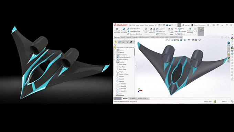Open the PropertyManager tab icon

pyautogui.click(x=119, y=42)
